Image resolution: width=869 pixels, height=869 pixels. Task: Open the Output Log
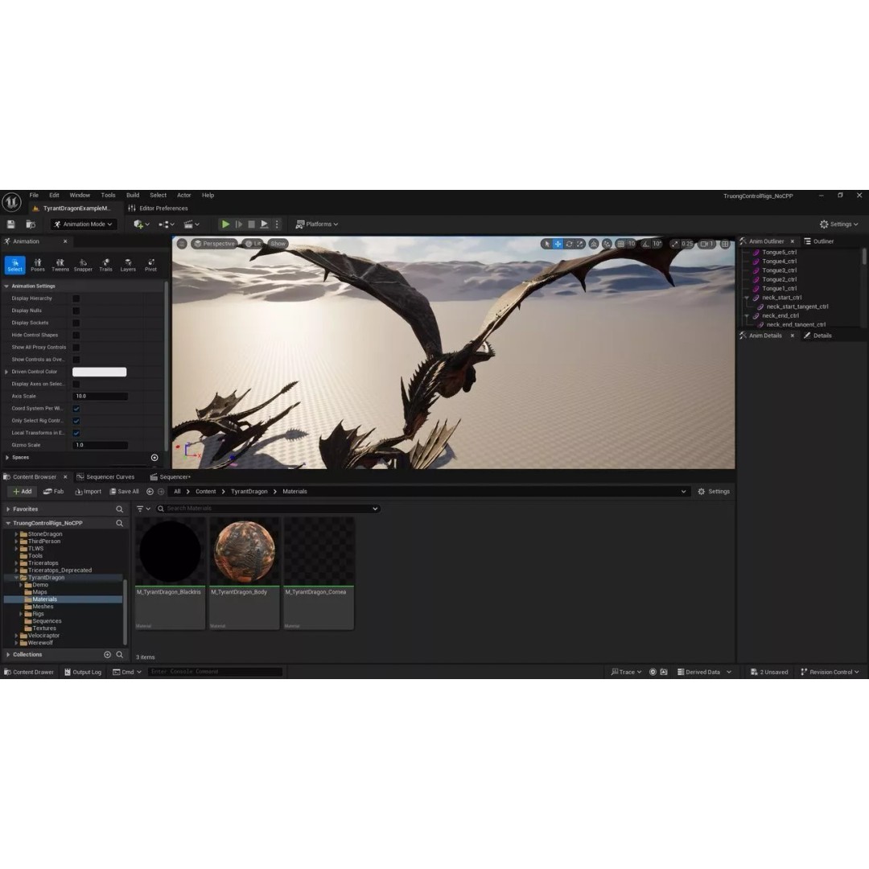[x=83, y=672]
